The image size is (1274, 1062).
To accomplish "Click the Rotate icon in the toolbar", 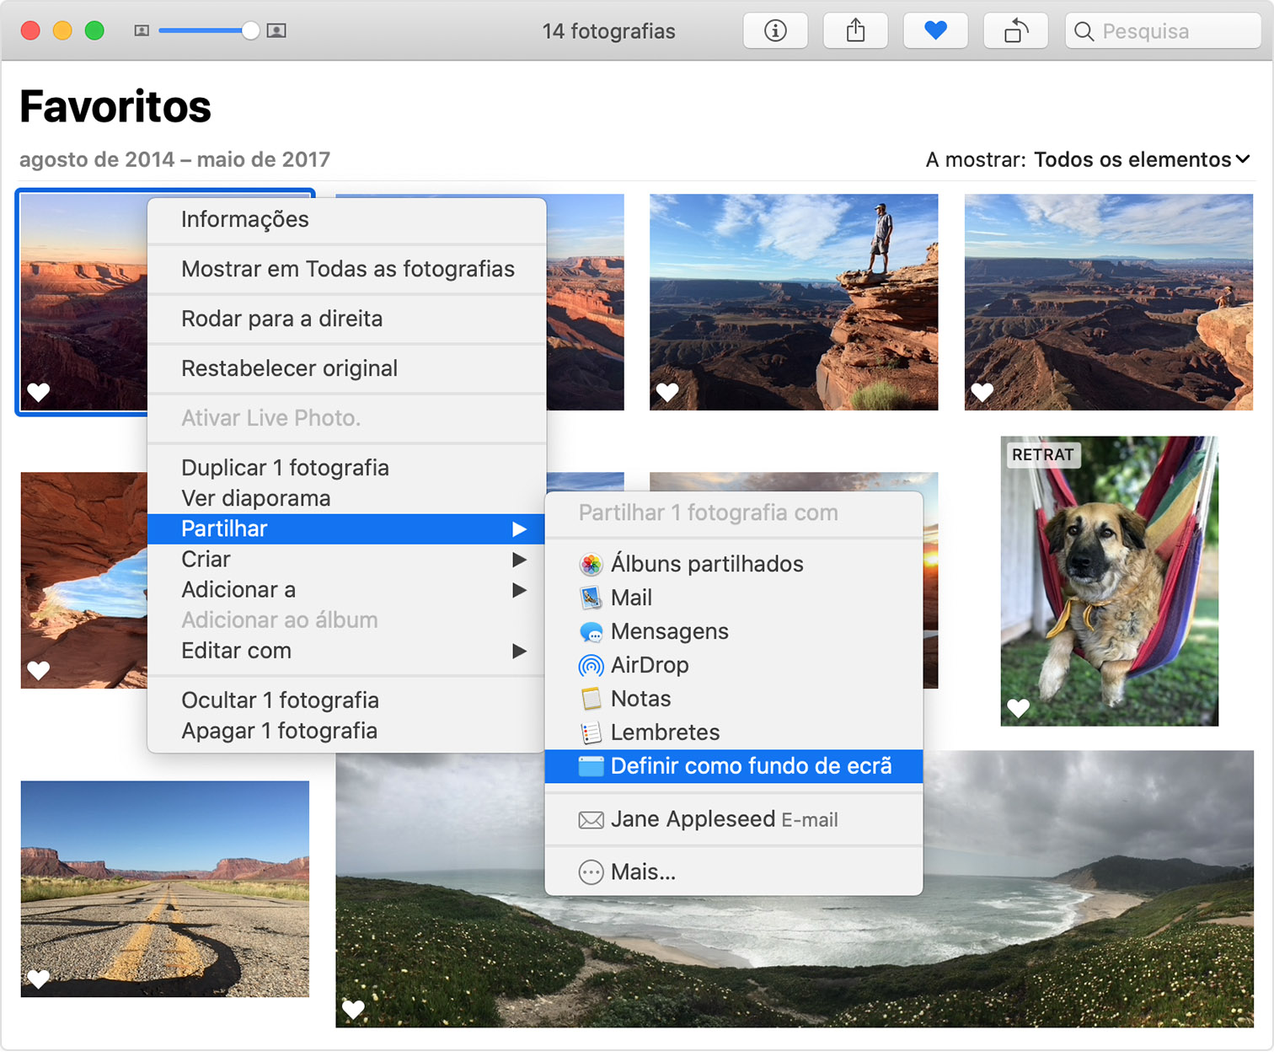I will 1015,30.
